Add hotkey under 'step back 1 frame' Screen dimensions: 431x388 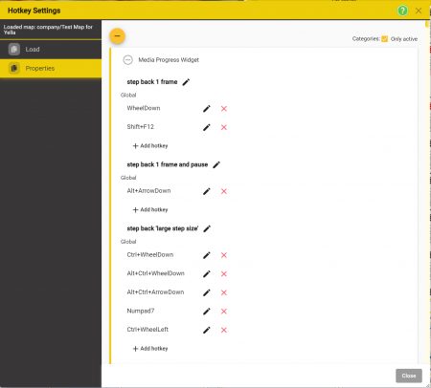[150, 146]
